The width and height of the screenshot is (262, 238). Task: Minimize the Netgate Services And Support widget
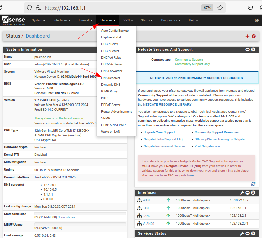coord(248,49)
